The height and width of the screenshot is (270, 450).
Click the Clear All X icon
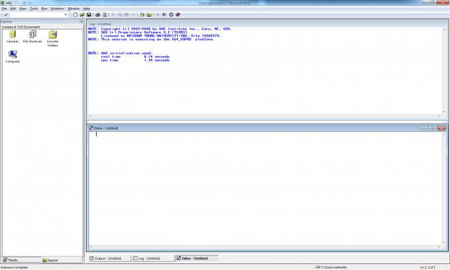tap(164, 14)
